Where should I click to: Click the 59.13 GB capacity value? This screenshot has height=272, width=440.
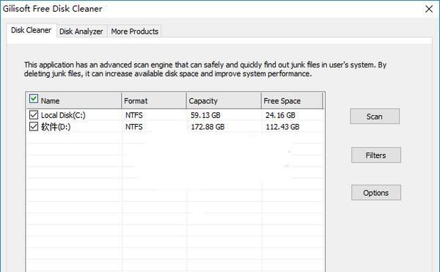pos(205,115)
